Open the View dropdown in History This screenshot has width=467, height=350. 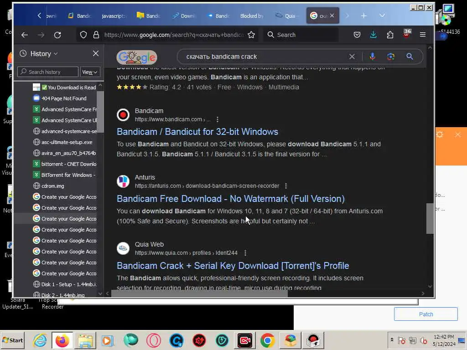[x=90, y=72]
